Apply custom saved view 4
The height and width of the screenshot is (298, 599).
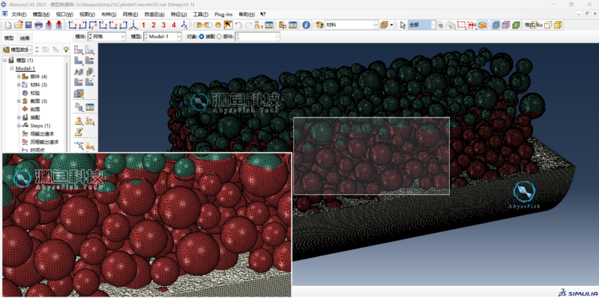pyautogui.click(x=174, y=25)
